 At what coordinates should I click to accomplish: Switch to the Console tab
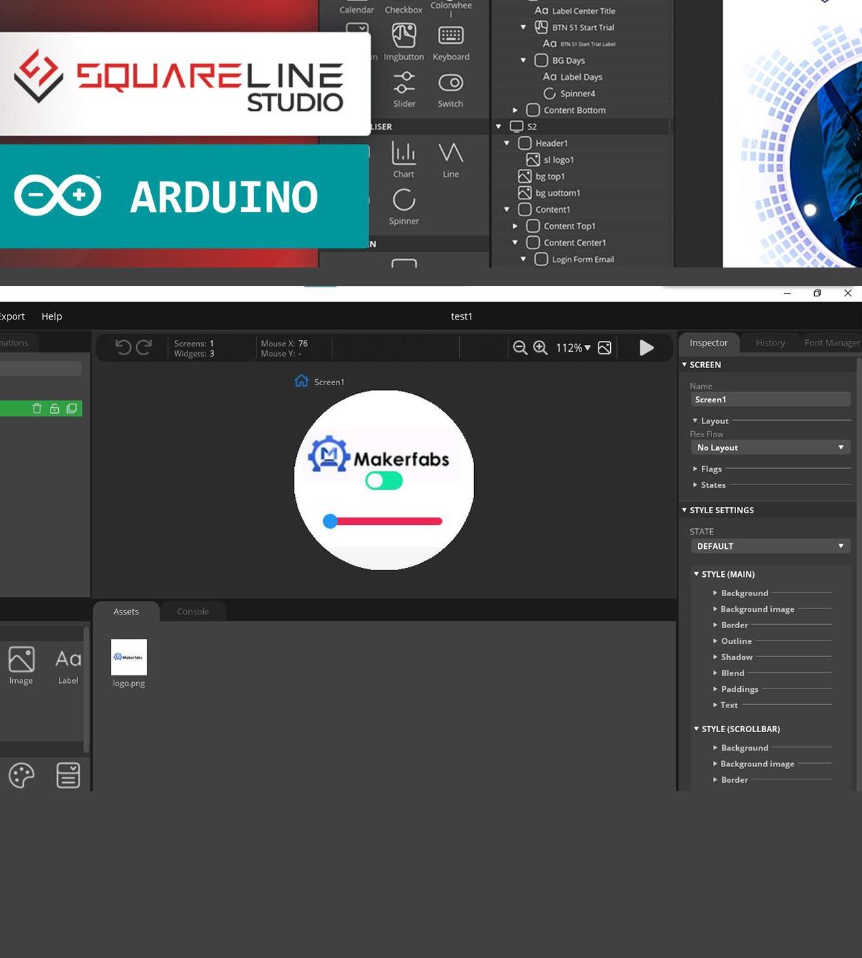192,611
